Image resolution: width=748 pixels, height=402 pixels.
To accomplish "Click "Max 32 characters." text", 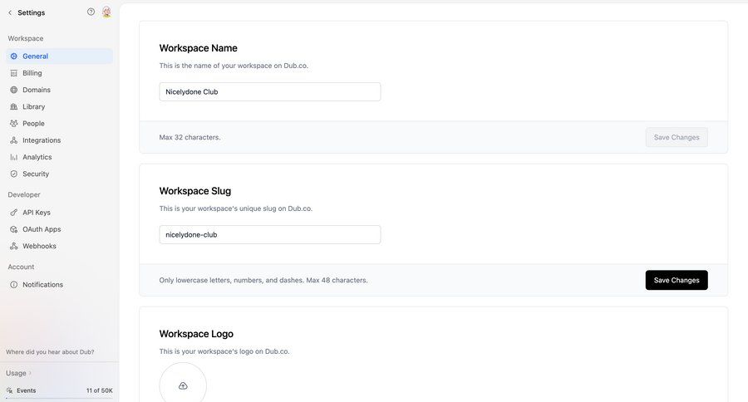I will (x=189, y=137).
